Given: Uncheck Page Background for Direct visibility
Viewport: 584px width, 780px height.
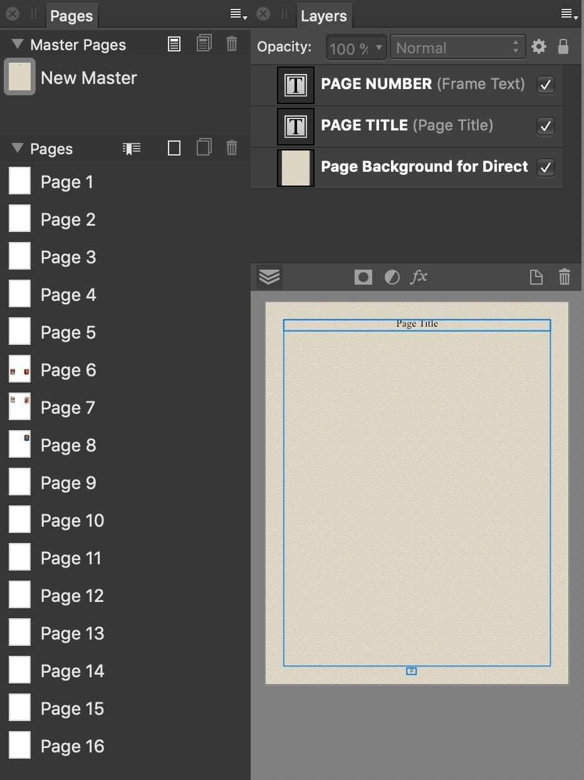Looking at the screenshot, I should [545, 168].
